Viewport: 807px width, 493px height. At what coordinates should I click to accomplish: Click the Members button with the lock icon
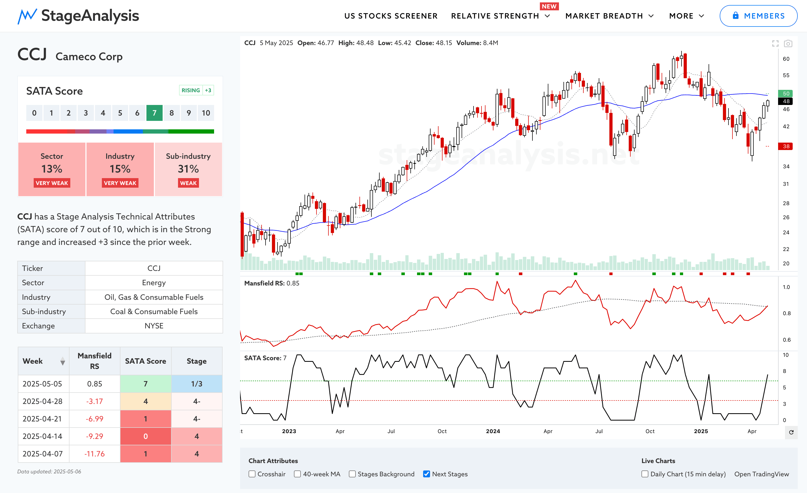(x=758, y=16)
